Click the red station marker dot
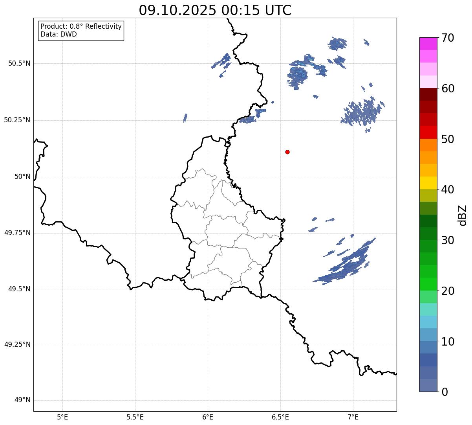The width and height of the screenshot is (472, 425). click(x=287, y=152)
